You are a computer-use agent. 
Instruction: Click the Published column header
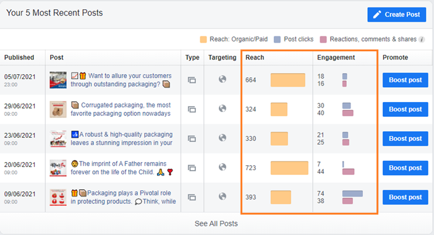point(19,58)
